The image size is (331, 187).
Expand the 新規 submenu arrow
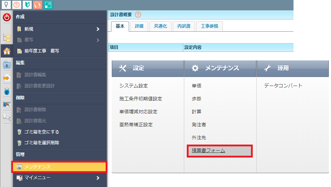(x=98, y=29)
